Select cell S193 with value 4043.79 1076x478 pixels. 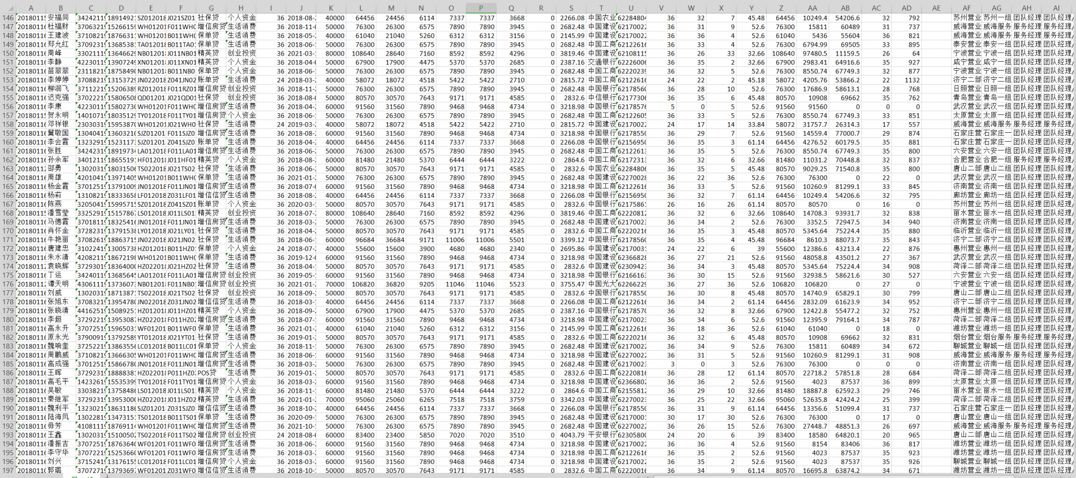click(572, 435)
